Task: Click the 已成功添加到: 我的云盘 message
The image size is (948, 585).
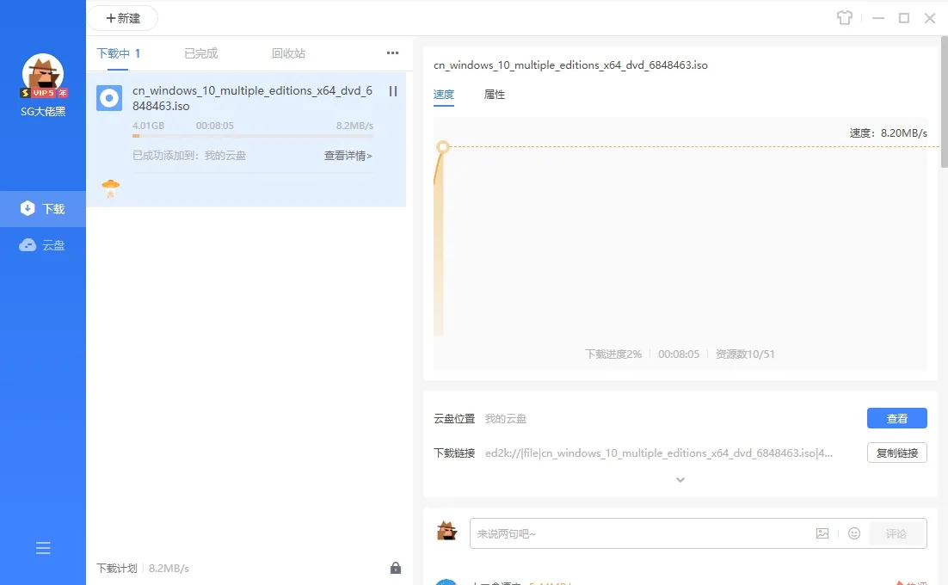Action: [189, 156]
